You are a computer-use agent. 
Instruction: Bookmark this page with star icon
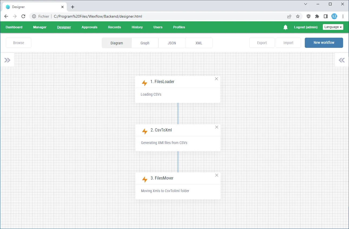pos(298,16)
